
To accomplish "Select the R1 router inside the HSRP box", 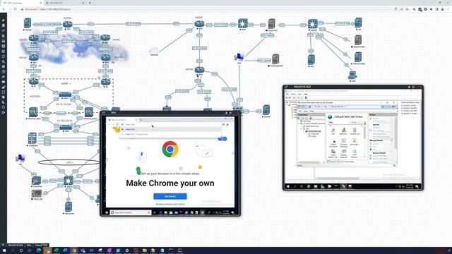I will 34,82.
